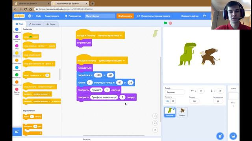Open 'грифон выходит' dropdown in broadcast block
Image resolution: width=252 pixels, height=141 pixels.
click(x=42, y=94)
